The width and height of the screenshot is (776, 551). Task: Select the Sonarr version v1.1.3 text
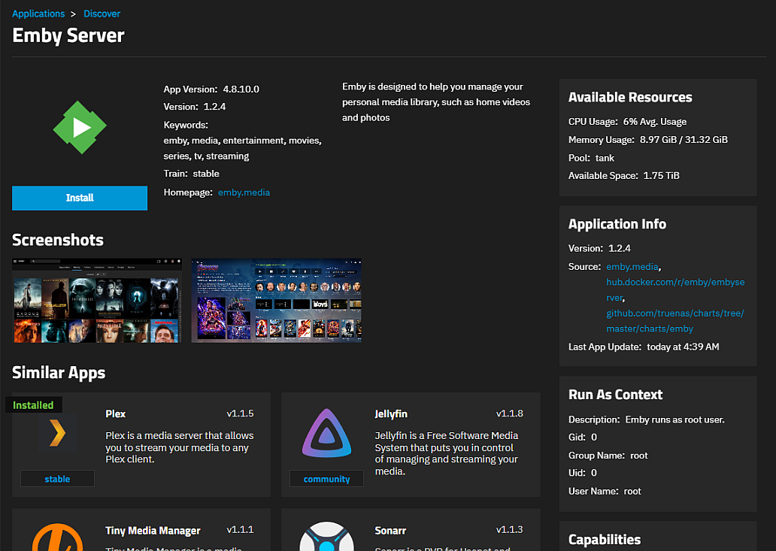pyautogui.click(x=510, y=530)
